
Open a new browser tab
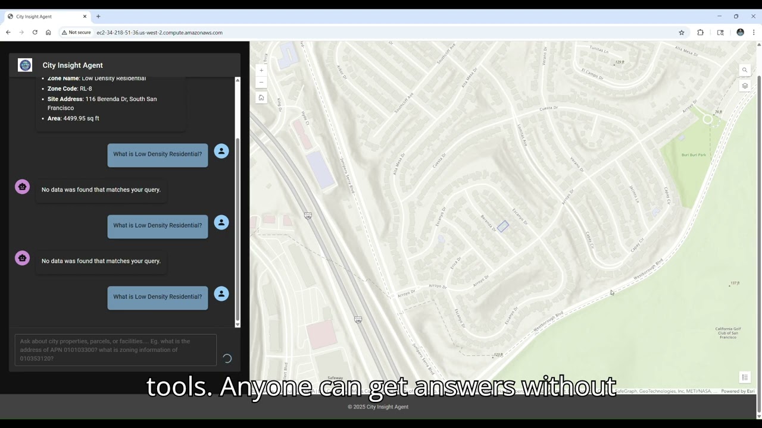[98, 17]
